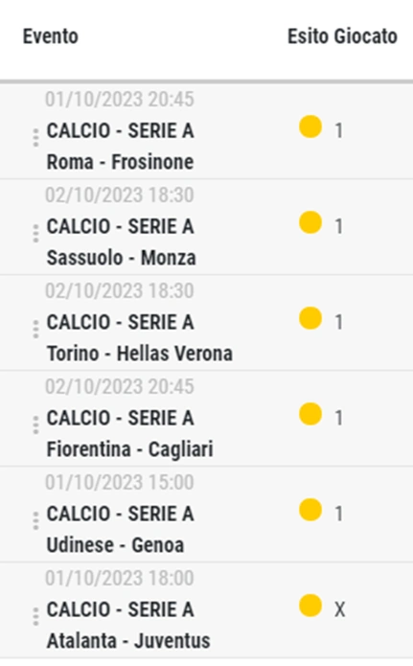Select the 02/10/2023 18:30 Sassuolo date line
The width and height of the screenshot is (413, 666).
point(120,195)
